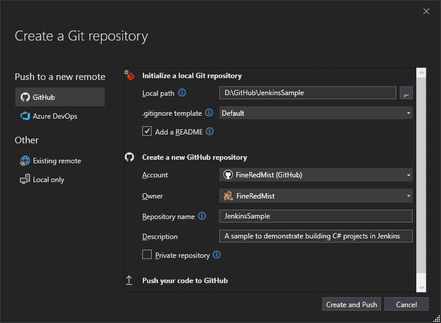The image size is (441, 323).
Task: Click GitHub logo inside Account dropdown
Action: 228,174
